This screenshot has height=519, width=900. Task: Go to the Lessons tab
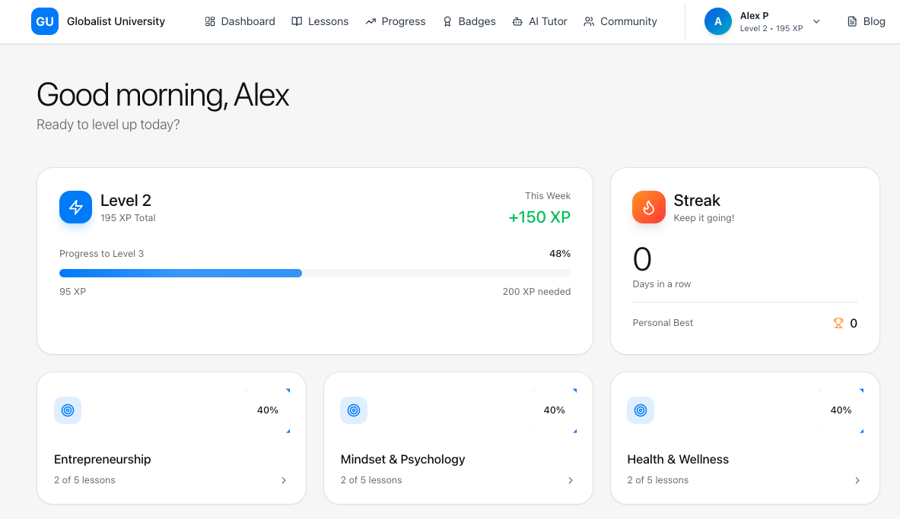(320, 22)
